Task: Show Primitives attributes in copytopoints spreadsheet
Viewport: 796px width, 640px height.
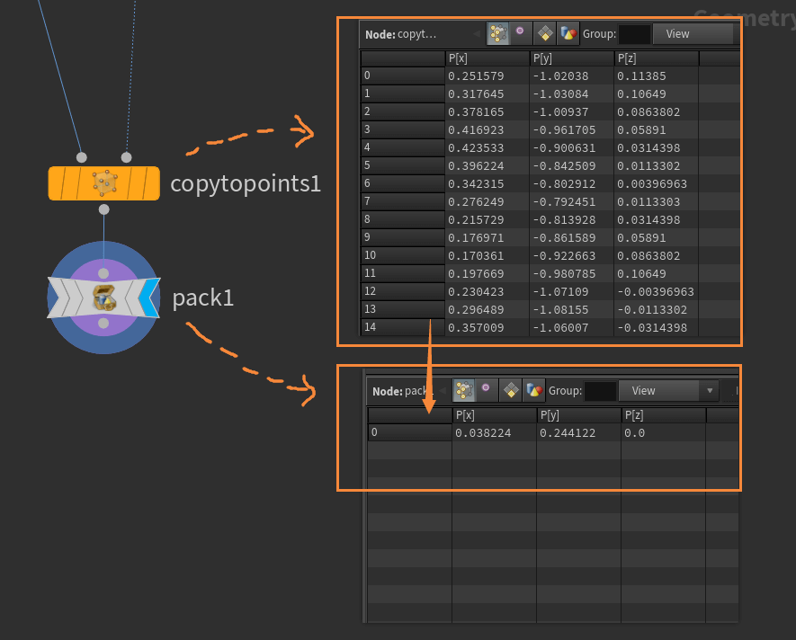Action: 545,34
